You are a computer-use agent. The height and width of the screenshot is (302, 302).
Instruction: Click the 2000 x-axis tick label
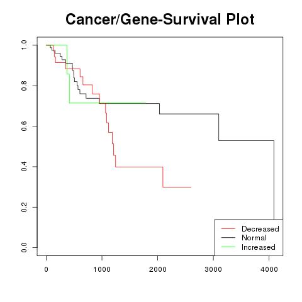point(158,269)
